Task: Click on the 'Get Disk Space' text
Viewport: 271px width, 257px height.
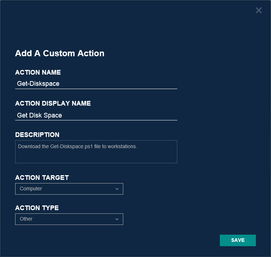Action: (x=40, y=115)
